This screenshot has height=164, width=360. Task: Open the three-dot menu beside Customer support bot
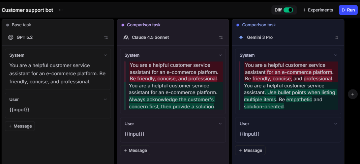[61, 10]
